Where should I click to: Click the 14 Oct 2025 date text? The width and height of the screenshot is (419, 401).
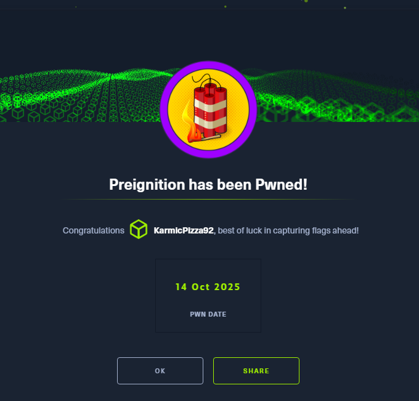click(x=208, y=286)
